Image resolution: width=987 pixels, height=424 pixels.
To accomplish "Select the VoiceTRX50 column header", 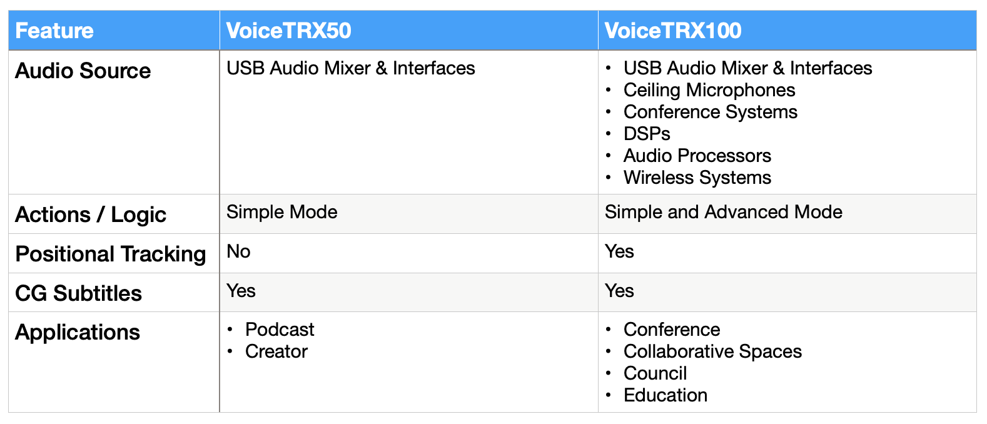I will coord(288,31).
